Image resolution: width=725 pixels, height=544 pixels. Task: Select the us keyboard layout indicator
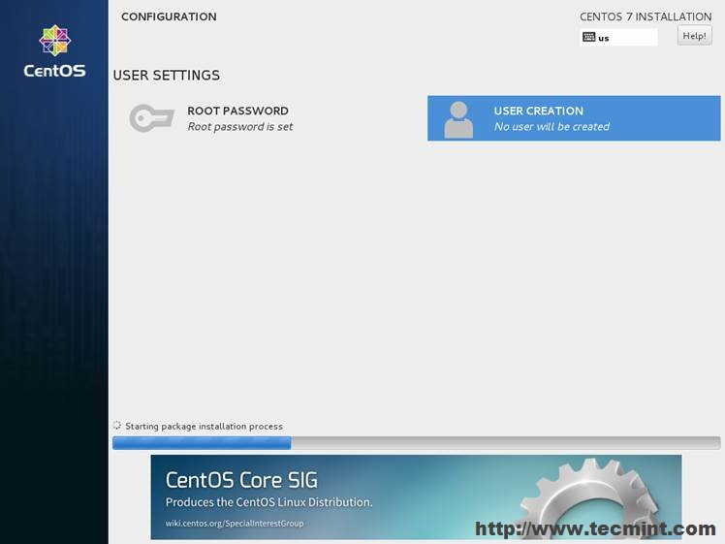point(618,38)
